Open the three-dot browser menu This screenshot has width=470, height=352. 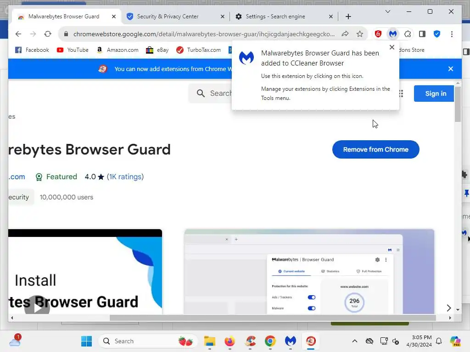click(452, 34)
